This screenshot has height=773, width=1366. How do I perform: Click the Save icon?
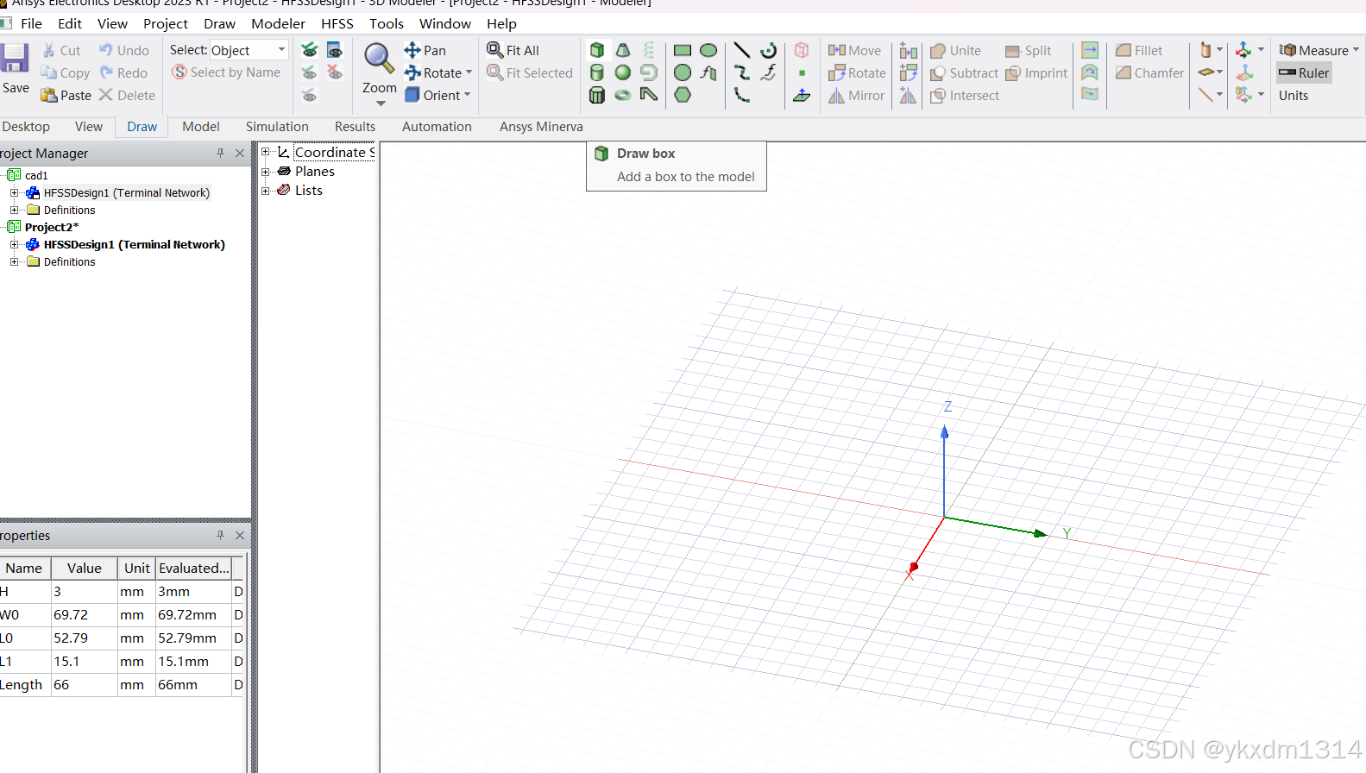(15, 59)
